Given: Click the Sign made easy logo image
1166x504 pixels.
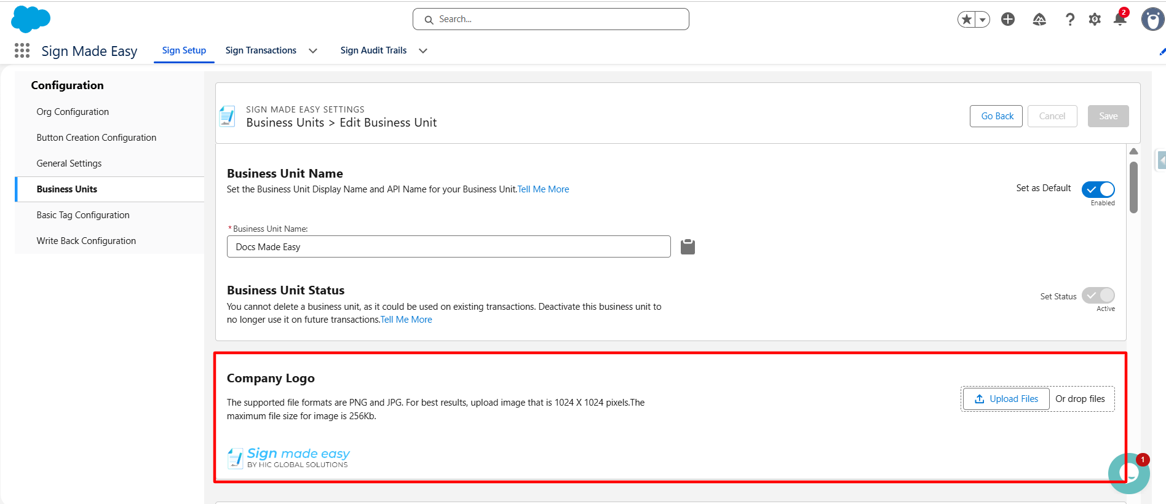Looking at the screenshot, I should [x=288, y=458].
